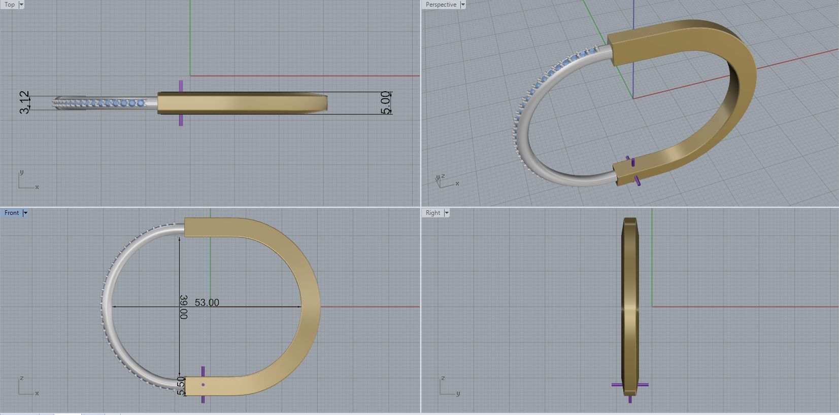Select the 5.00 dimension text in Top view
This screenshot has width=839, height=415.
pos(386,103)
